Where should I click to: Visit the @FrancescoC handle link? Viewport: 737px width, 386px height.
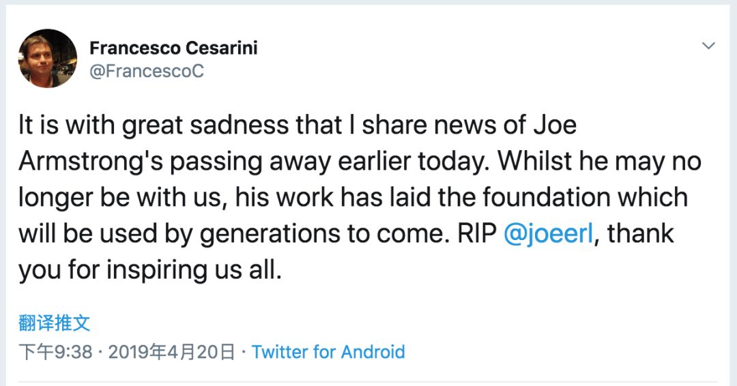147,70
